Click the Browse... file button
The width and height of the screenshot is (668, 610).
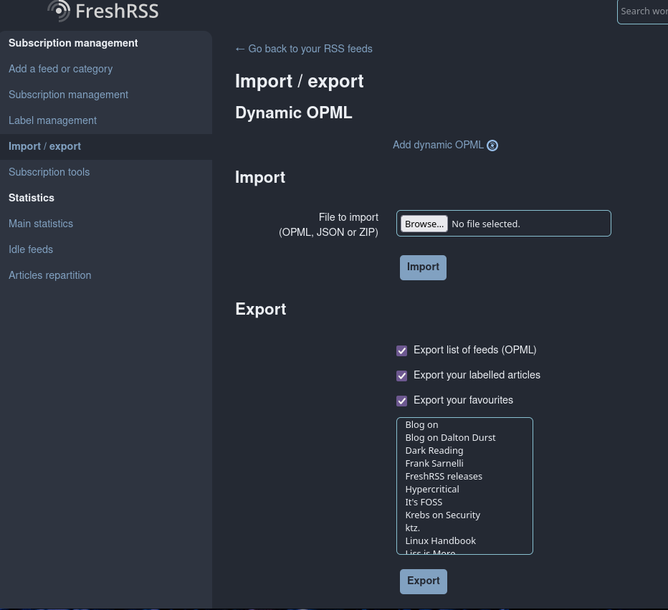424,224
